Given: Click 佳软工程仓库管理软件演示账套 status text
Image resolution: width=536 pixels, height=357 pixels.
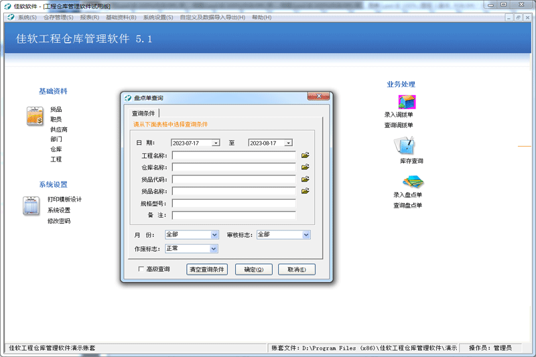Looking at the screenshot, I should [x=52, y=348].
